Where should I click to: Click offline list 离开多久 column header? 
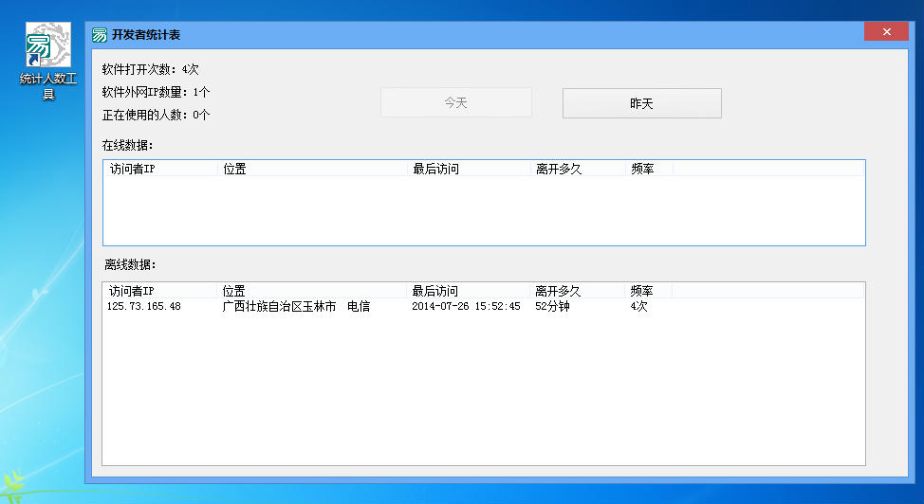pyautogui.click(x=578, y=291)
